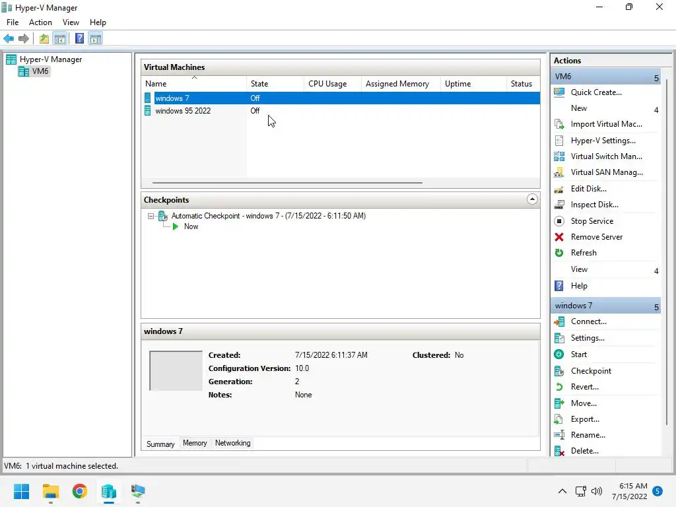This screenshot has width=676, height=507.
Task: Click the Revert arrow icon
Action: coord(559,387)
